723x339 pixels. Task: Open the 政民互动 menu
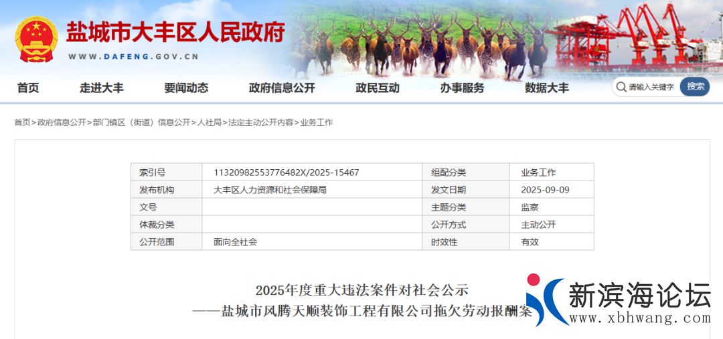(378, 88)
